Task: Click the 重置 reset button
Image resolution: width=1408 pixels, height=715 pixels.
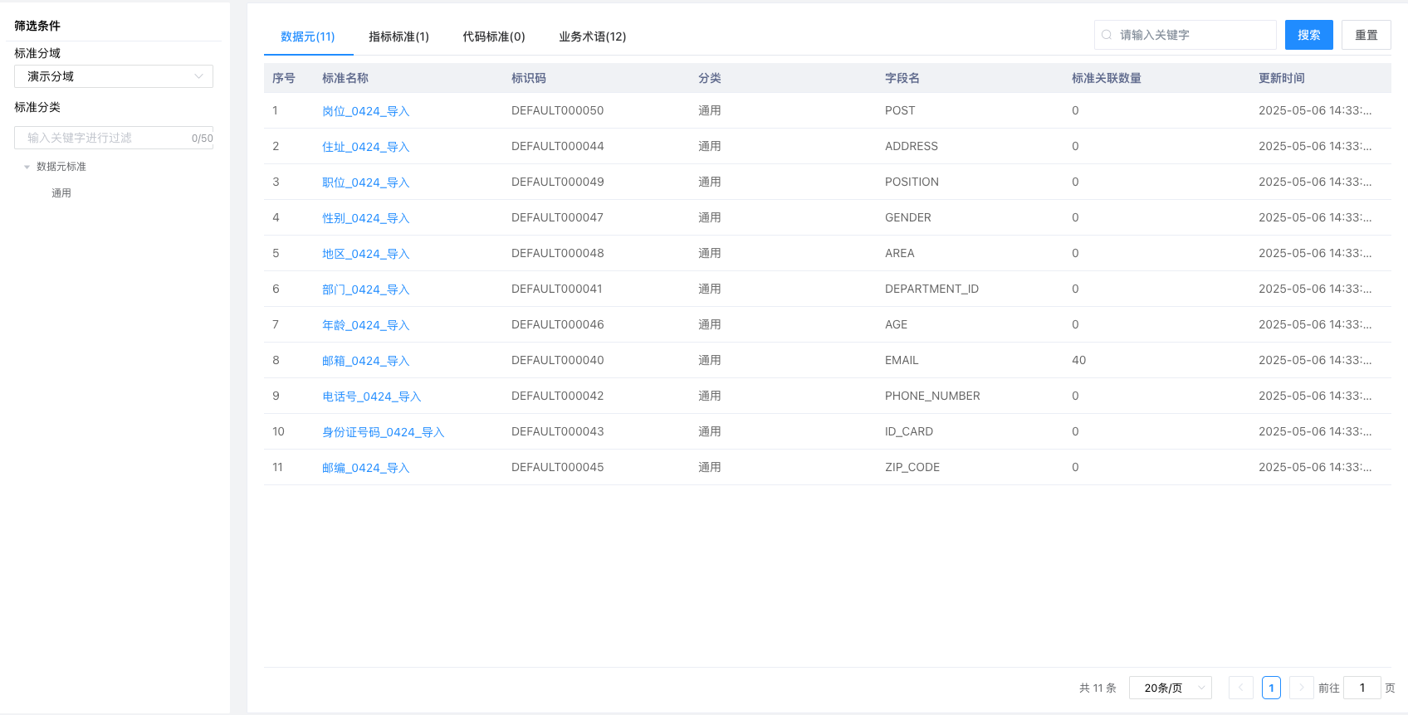Action: pyautogui.click(x=1366, y=35)
